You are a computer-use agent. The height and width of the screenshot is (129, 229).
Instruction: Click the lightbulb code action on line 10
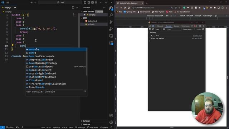click(13, 46)
